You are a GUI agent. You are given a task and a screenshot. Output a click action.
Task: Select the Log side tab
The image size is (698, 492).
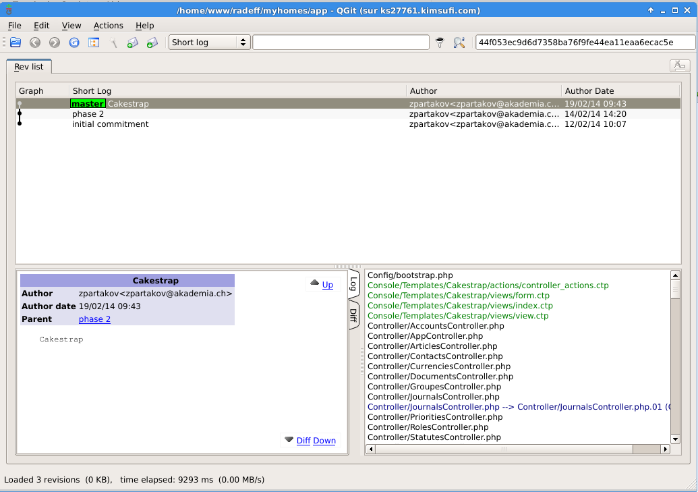pos(353,284)
